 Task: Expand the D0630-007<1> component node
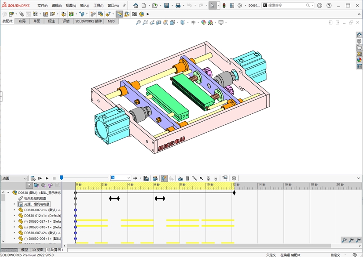[x=14, y=210]
